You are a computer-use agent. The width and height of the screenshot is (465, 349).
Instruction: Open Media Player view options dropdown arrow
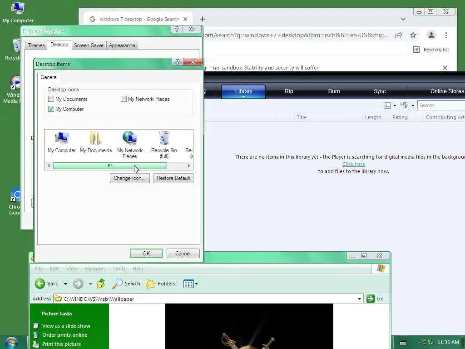[413, 105]
